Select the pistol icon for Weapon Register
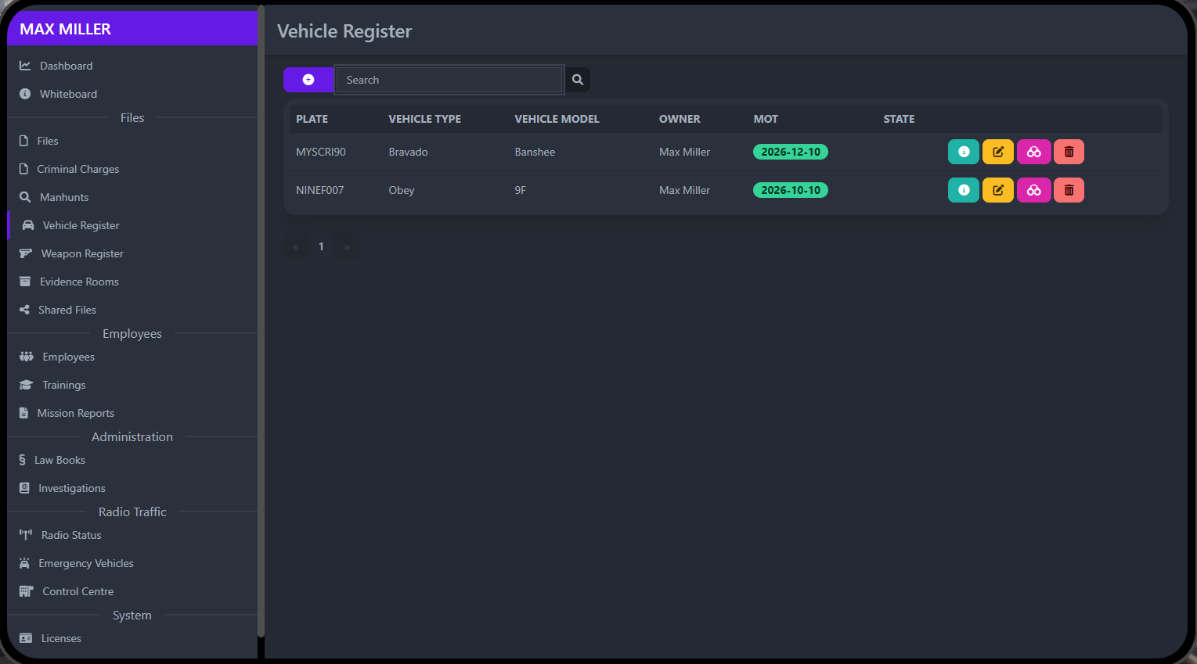The image size is (1197, 664). [23, 253]
